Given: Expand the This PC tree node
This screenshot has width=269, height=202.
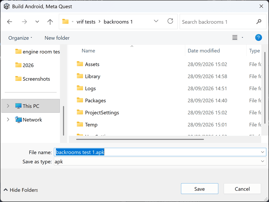Looking at the screenshot, I should (x=8, y=106).
